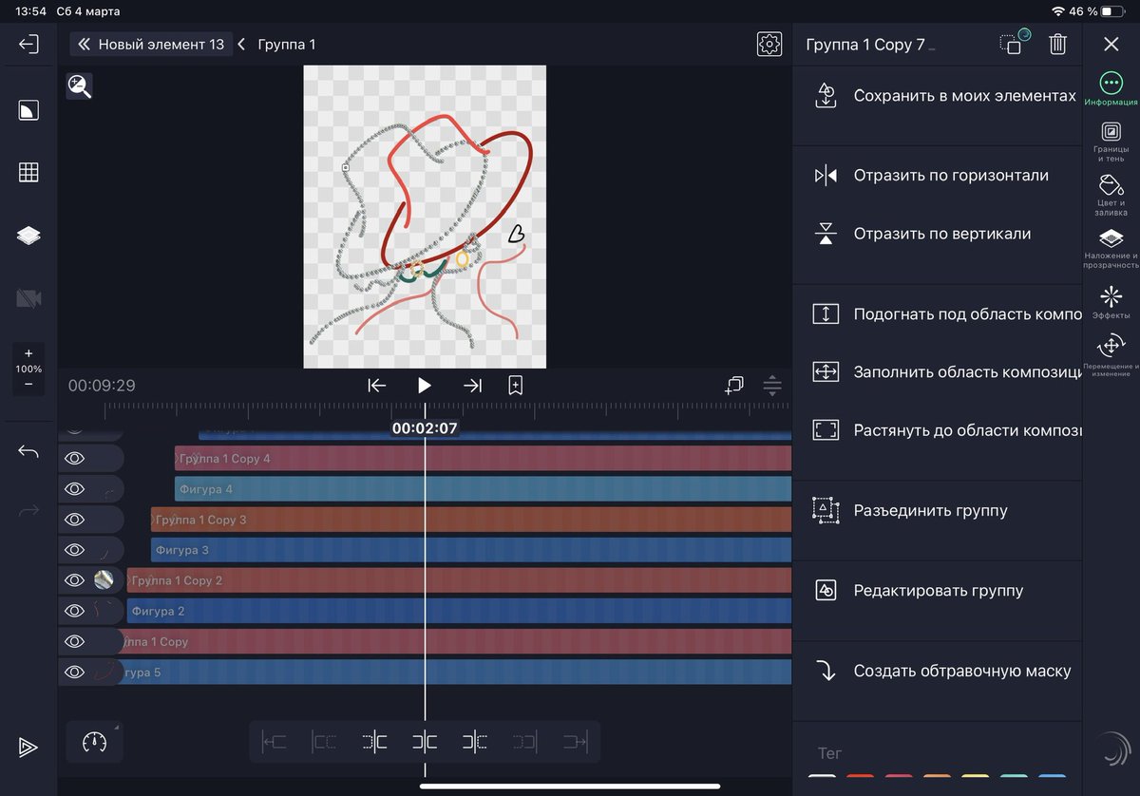Tap the Группа 1 breadcrumb chevron
Viewport: 1140px width, 796px height.
click(241, 44)
